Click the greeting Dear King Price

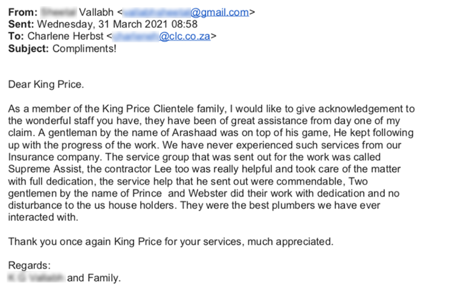coord(46,85)
